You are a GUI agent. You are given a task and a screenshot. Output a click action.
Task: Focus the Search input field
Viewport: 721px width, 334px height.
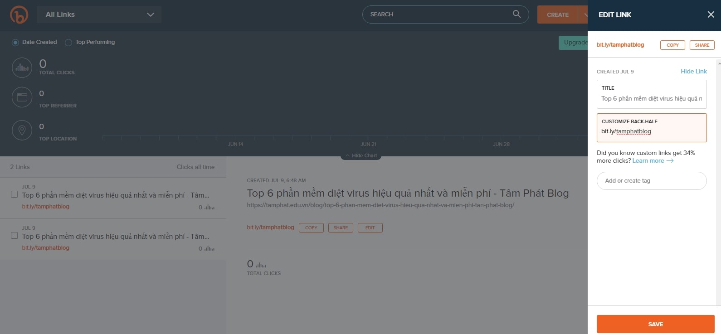[445, 15]
